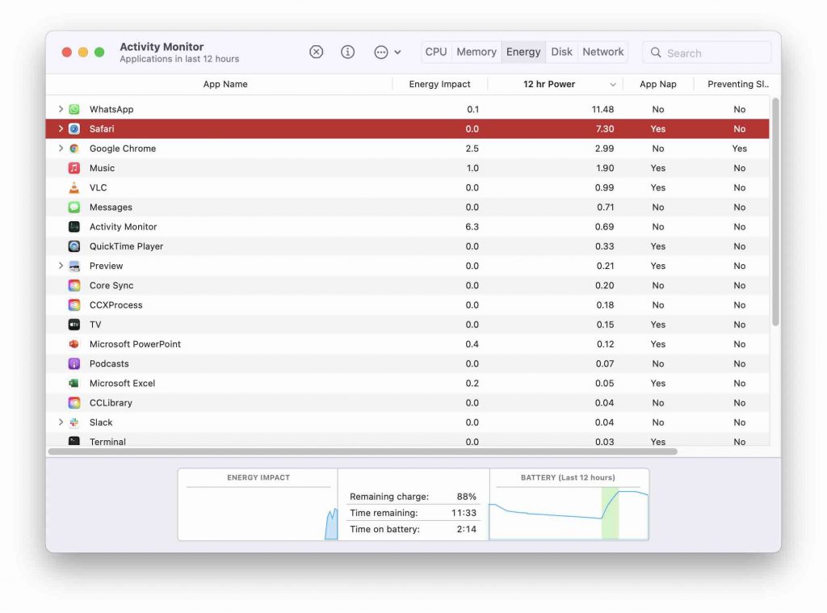Image resolution: width=827 pixels, height=613 pixels.
Task: Open the More Options ellipsis menu icon
Action: pyautogui.click(x=380, y=51)
